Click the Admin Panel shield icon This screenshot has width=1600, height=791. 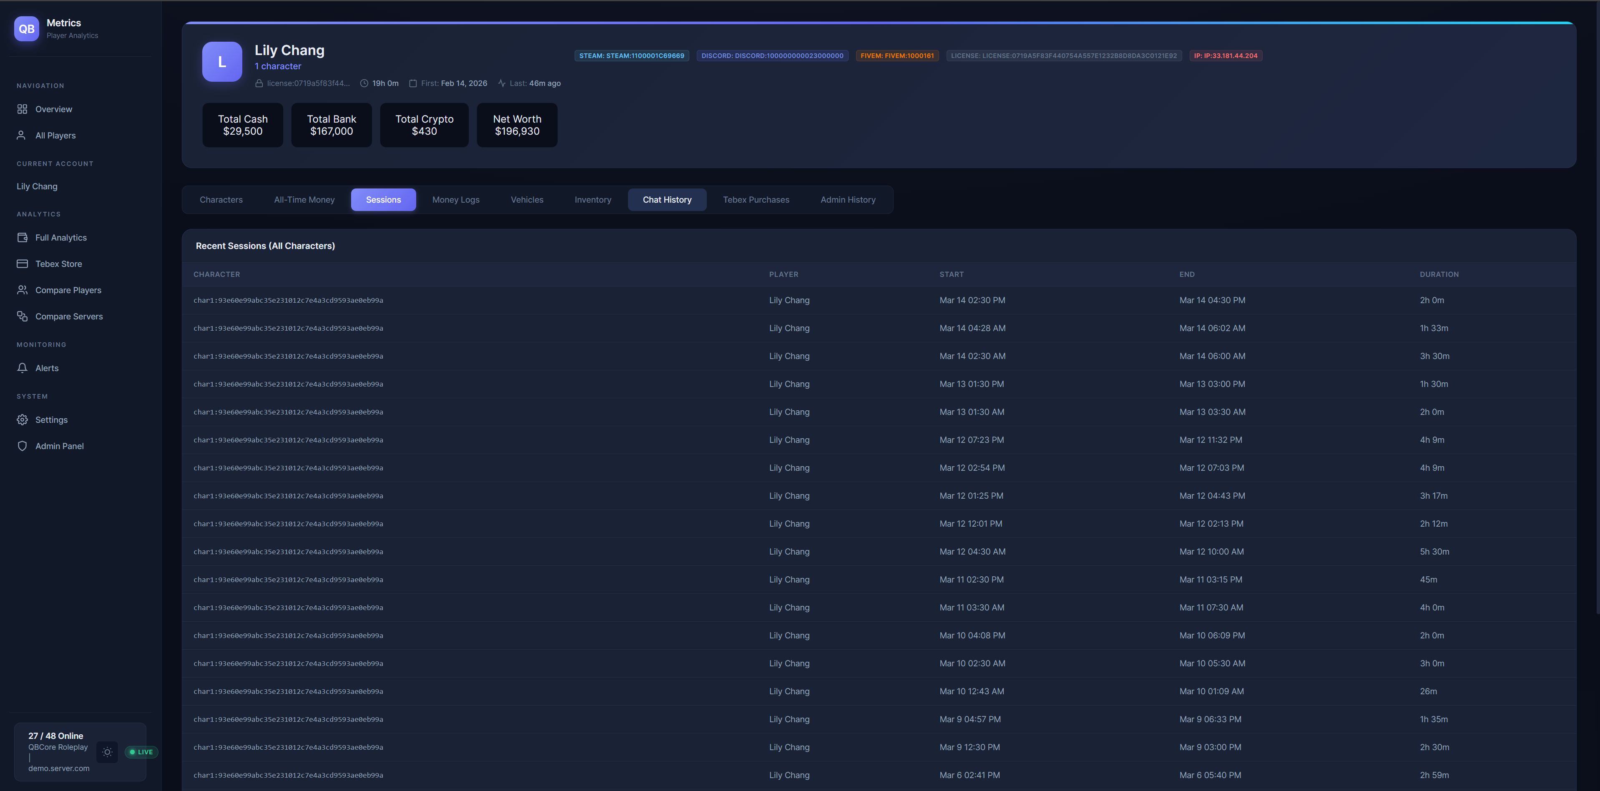point(23,447)
